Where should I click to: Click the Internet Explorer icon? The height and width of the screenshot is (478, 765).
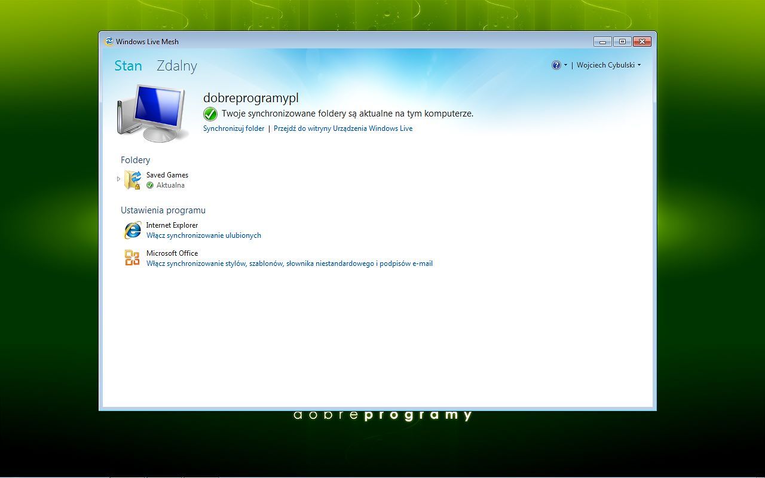click(x=132, y=230)
